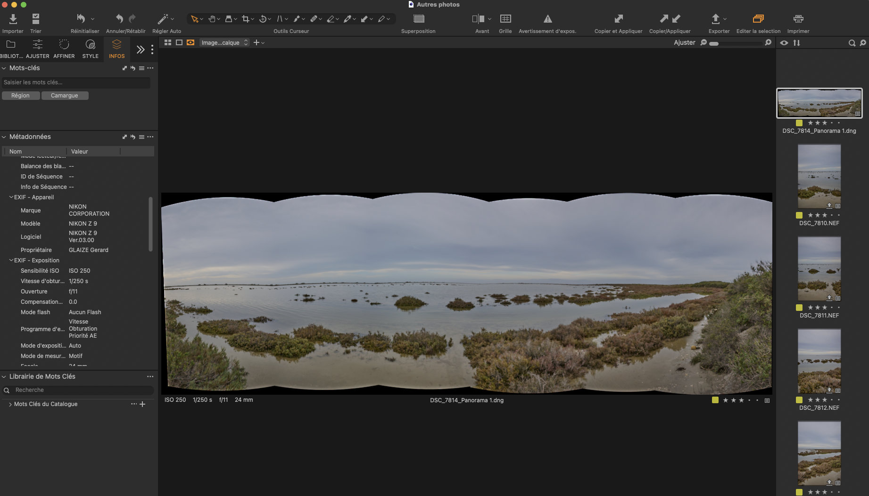Viewport: 869px width, 496px height.
Task: Open the Superposition overlay tool
Action: [419, 19]
